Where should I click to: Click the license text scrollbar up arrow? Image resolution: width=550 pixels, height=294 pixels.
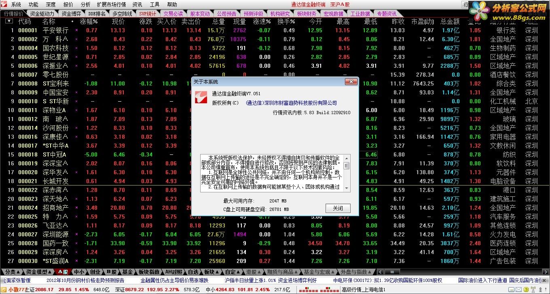coord(347,158)
